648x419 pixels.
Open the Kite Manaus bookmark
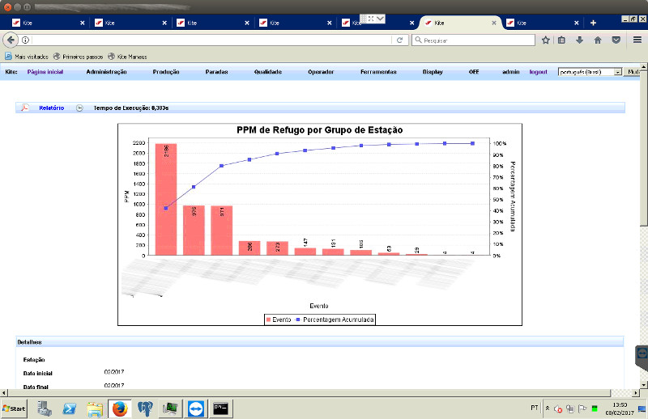127,57
